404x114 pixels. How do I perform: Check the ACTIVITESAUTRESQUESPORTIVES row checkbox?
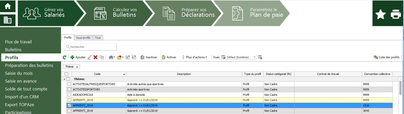(x=69, y=84)
